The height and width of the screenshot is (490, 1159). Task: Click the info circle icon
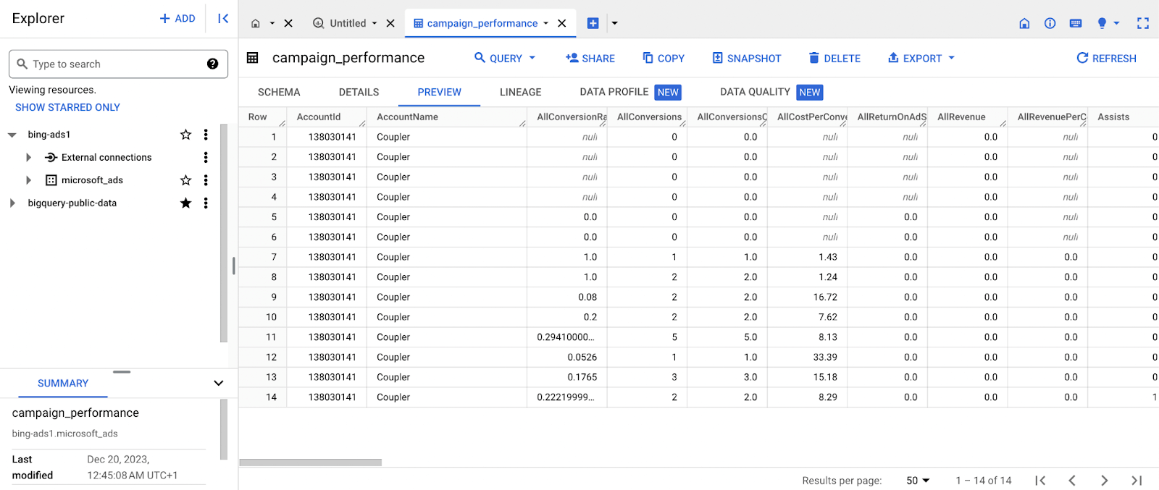tap(1050, 23)
